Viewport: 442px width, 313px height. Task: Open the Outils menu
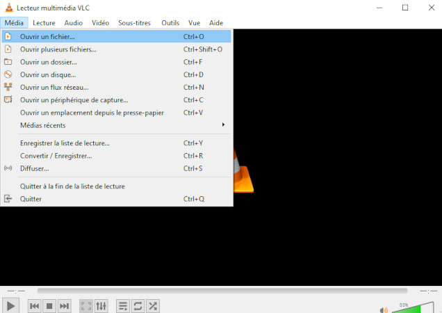(x=170, y=23)
